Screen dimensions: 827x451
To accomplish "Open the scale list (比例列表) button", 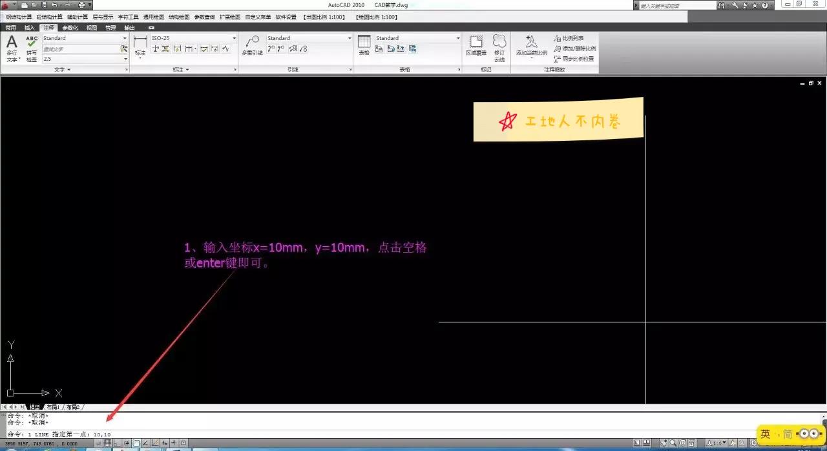I will click(569, 38).
